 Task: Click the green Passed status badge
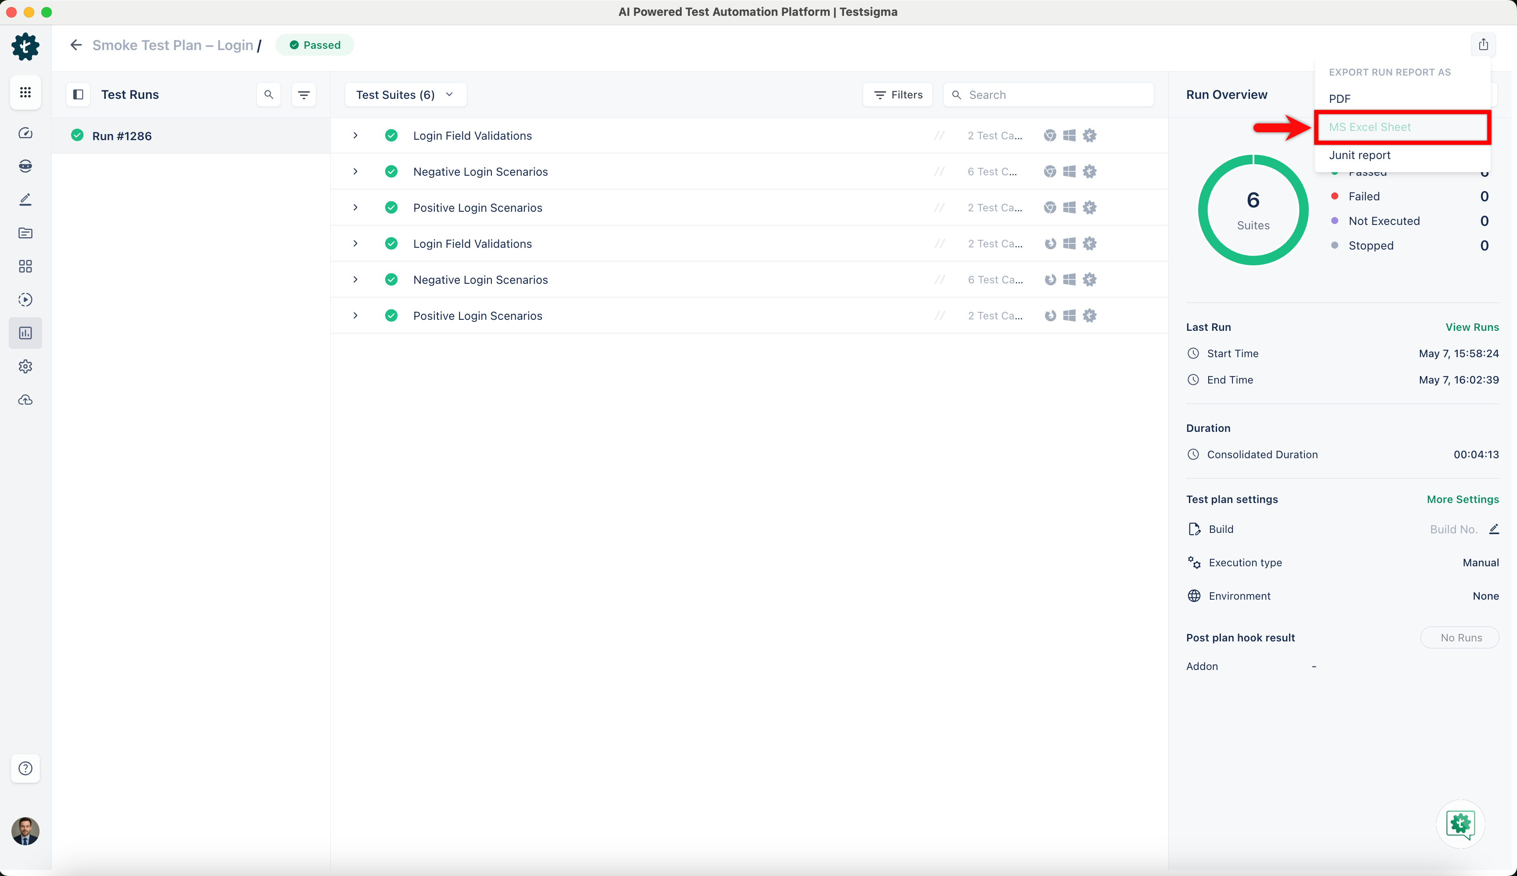coord(314,45)
